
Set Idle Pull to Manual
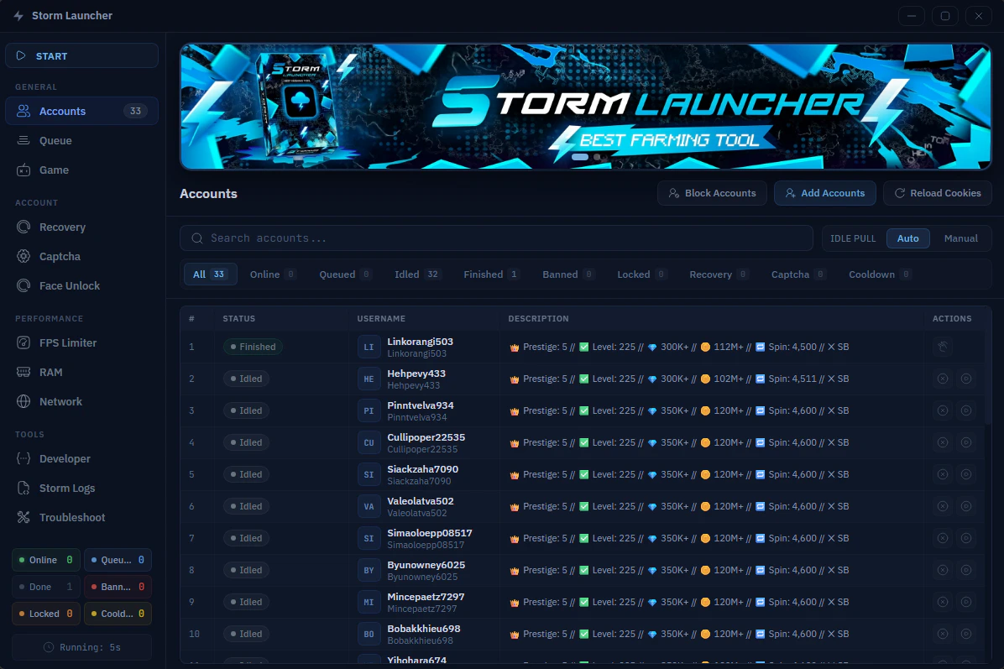960,238
